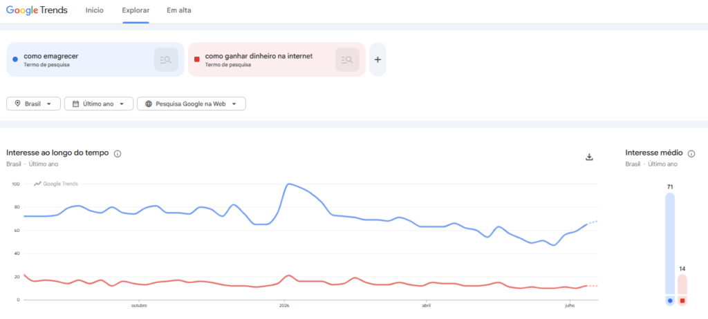Click the calendar icon in the period filter
The width and height of the screenshot is (708, 319).
[75, 104]
